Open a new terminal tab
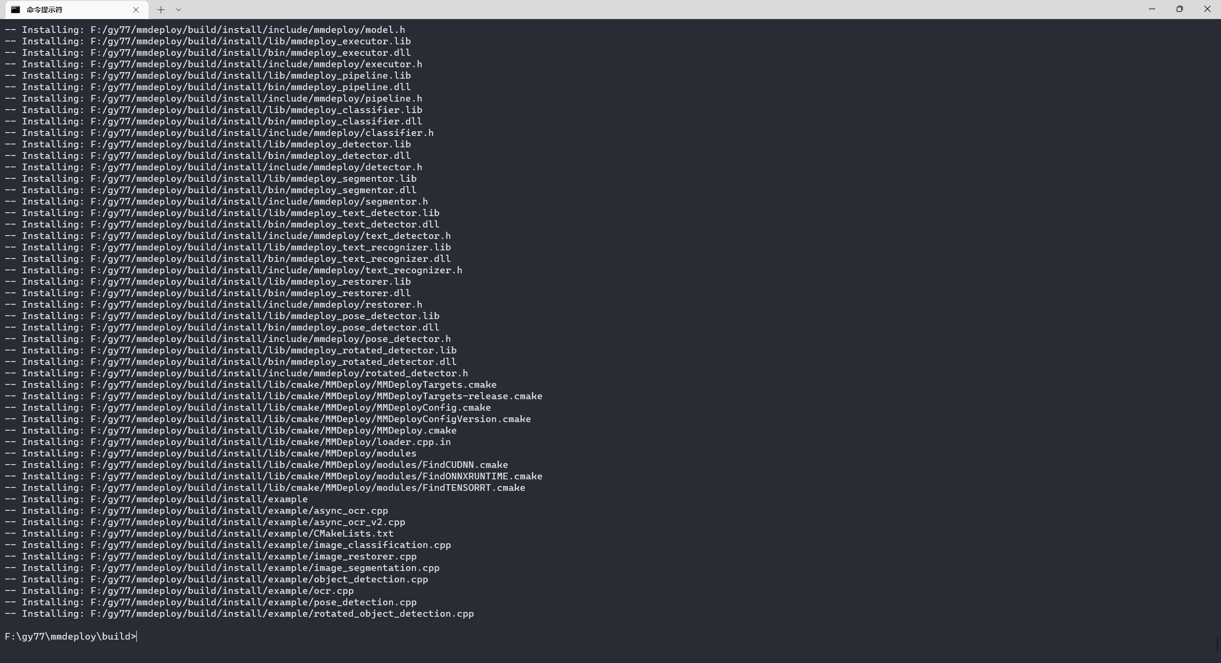Screen dimensions: 1221x663 coord(161,10)
